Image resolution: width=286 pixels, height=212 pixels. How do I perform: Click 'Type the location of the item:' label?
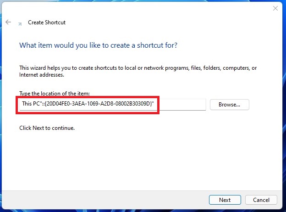click(x=55, y=94)
